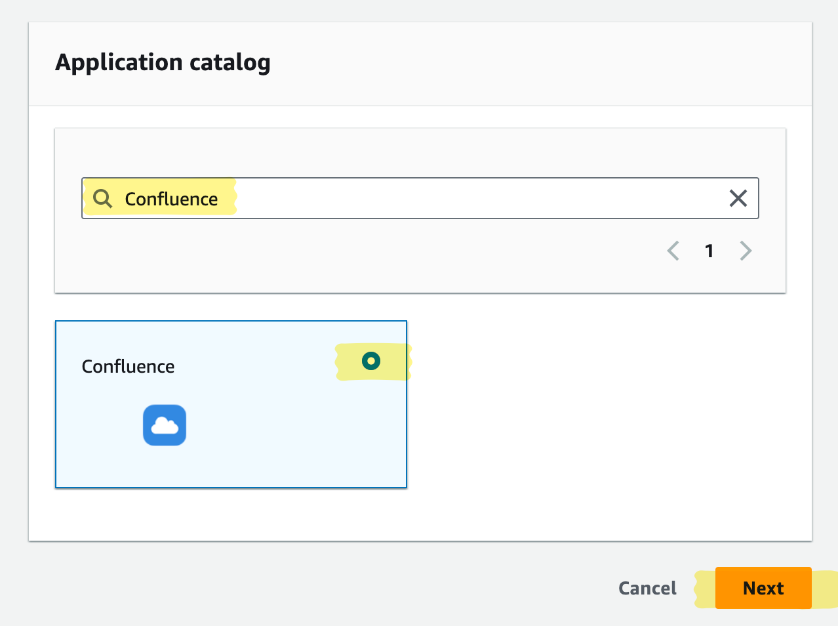Viewport: 838px width, 626px height.
Task: Click the left pagination chevron
Action: (673, 251)
